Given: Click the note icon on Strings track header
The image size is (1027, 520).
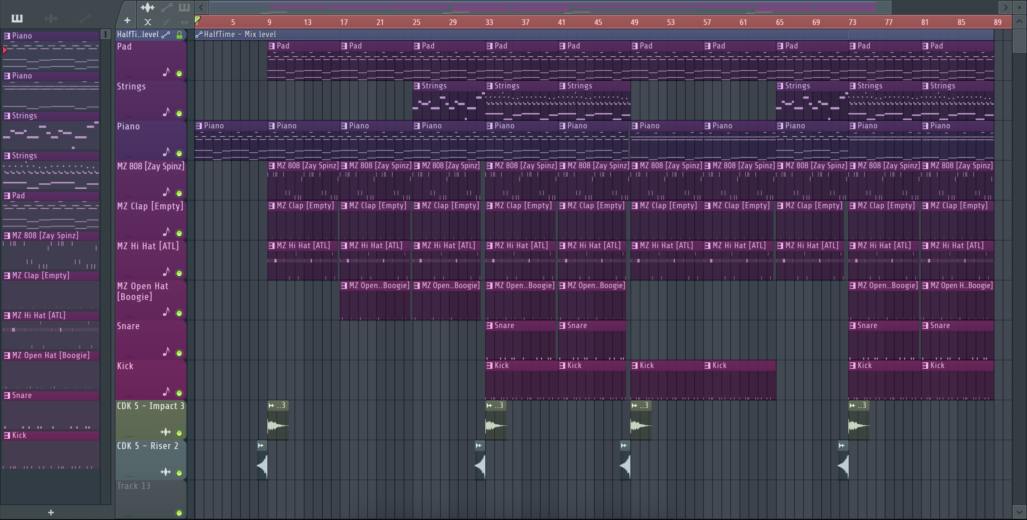Looking at the screenshot, I should (x=166, y=112).
